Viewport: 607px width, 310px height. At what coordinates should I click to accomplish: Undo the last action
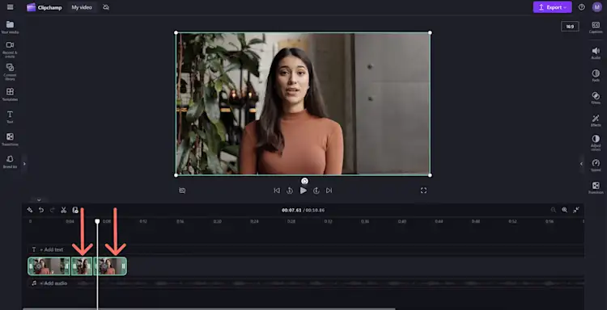coord(41,210)
